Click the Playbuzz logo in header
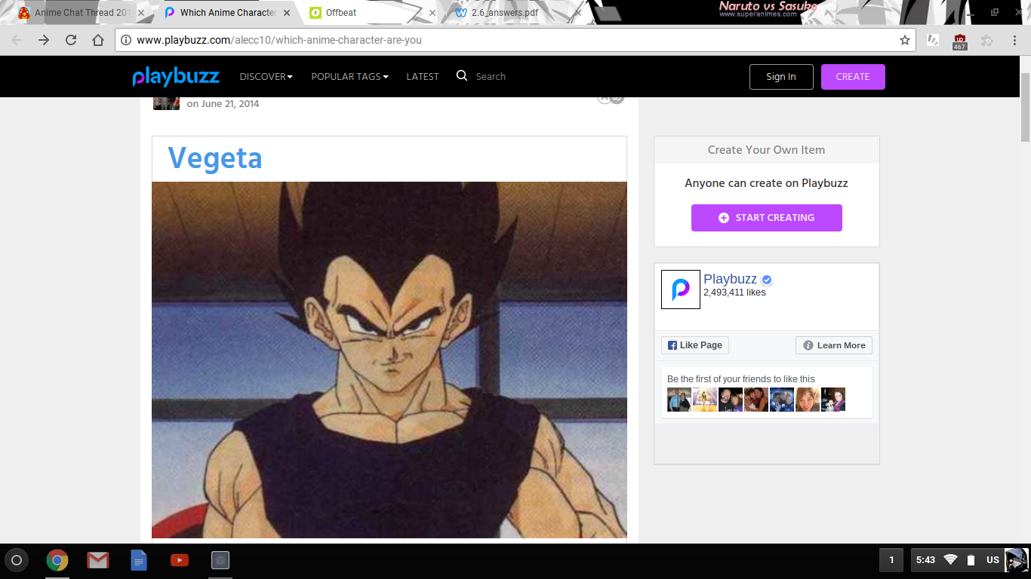Viewport: 1031px width, 579px height. click(x=176, y=76)
